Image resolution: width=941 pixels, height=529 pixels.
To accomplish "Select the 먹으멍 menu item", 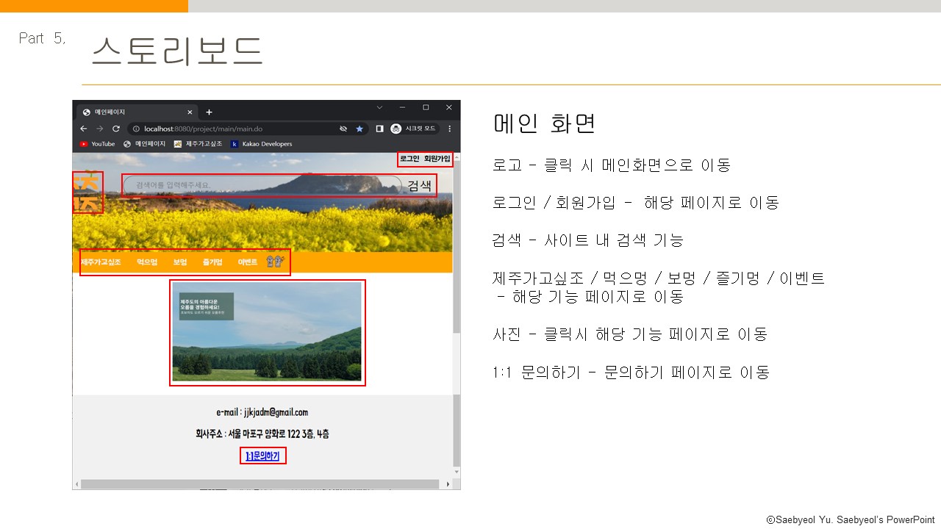I will 147,262.
